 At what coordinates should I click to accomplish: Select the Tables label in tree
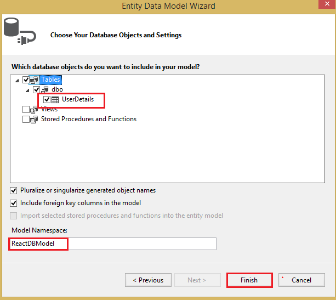click(51, 80)
